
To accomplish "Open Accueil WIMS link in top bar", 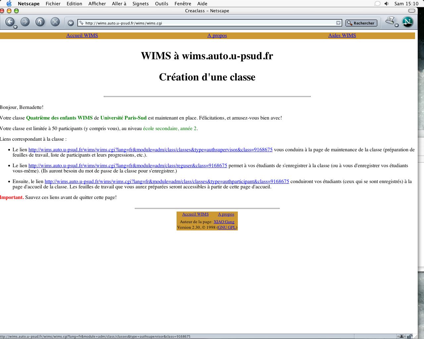I will pos(82,35).
